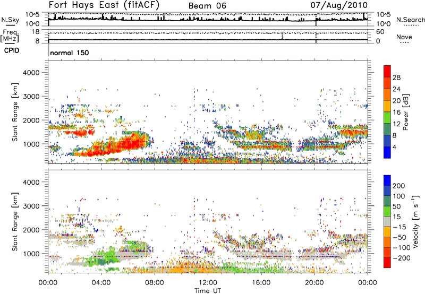Click the 'Beam 06' label
This screenshot has height=294, width=425.
coord(207,6)
